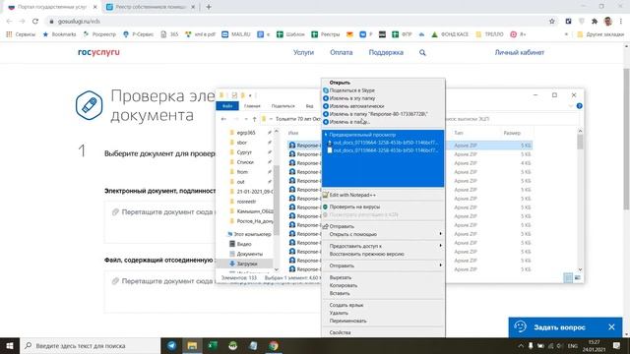Bookmark this page with the star icon

pos(552,22)
